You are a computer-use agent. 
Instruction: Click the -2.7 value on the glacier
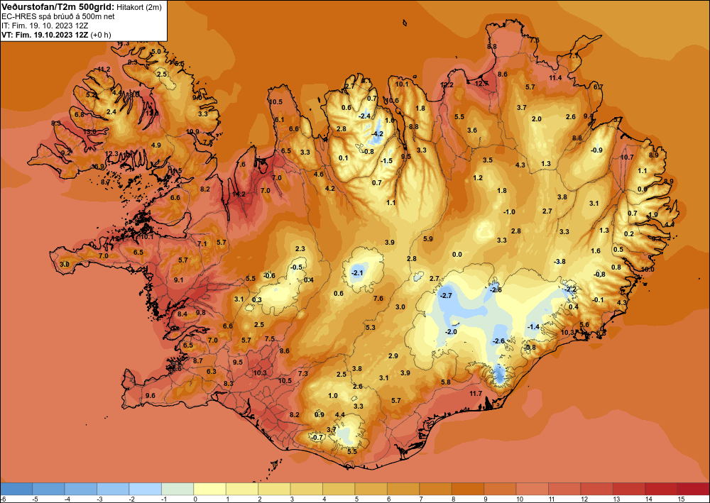coord(446,295)
